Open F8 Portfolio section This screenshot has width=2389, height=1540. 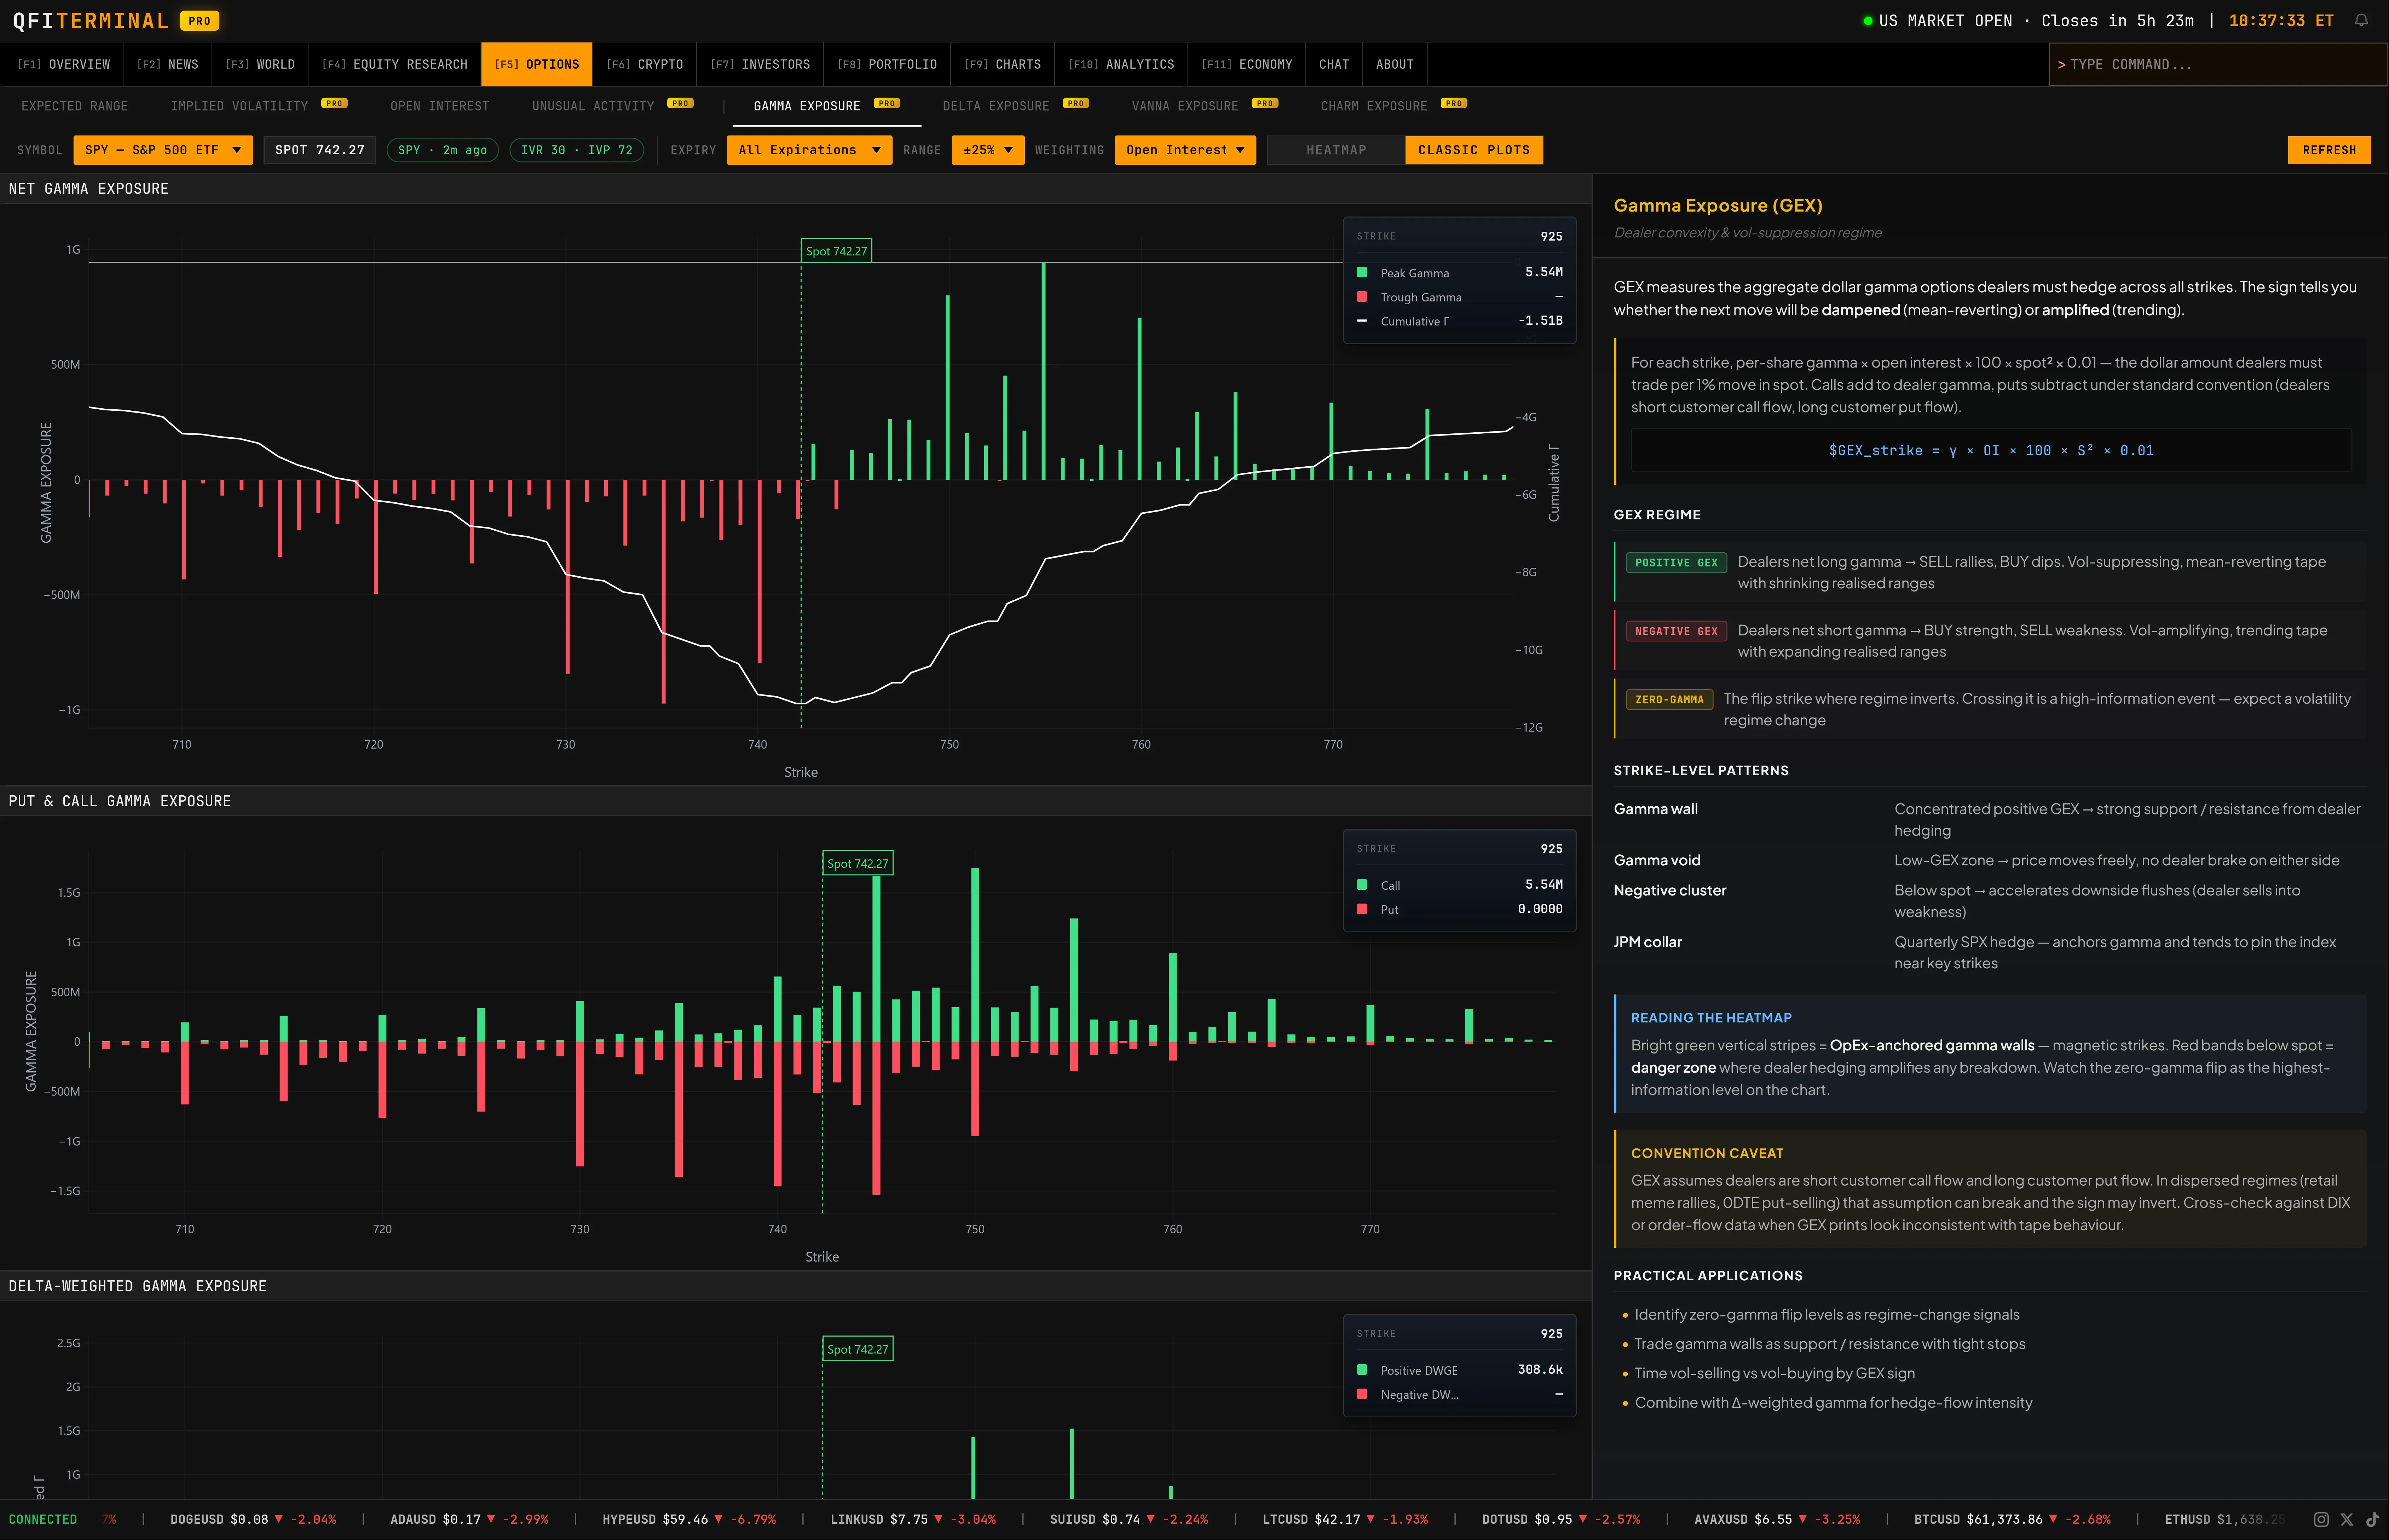pyautogui.click(x=887, y=64)
